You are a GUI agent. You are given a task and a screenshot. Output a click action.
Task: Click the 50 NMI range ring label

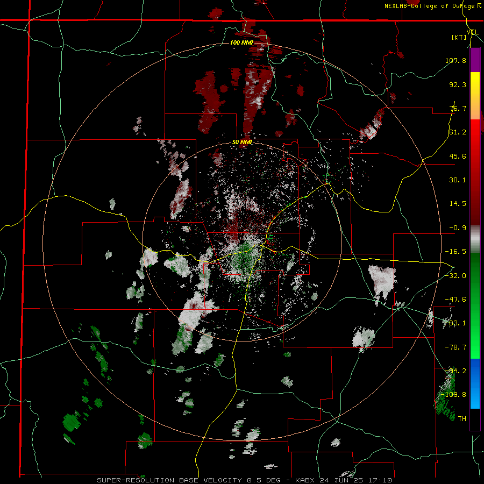[243, 143]
